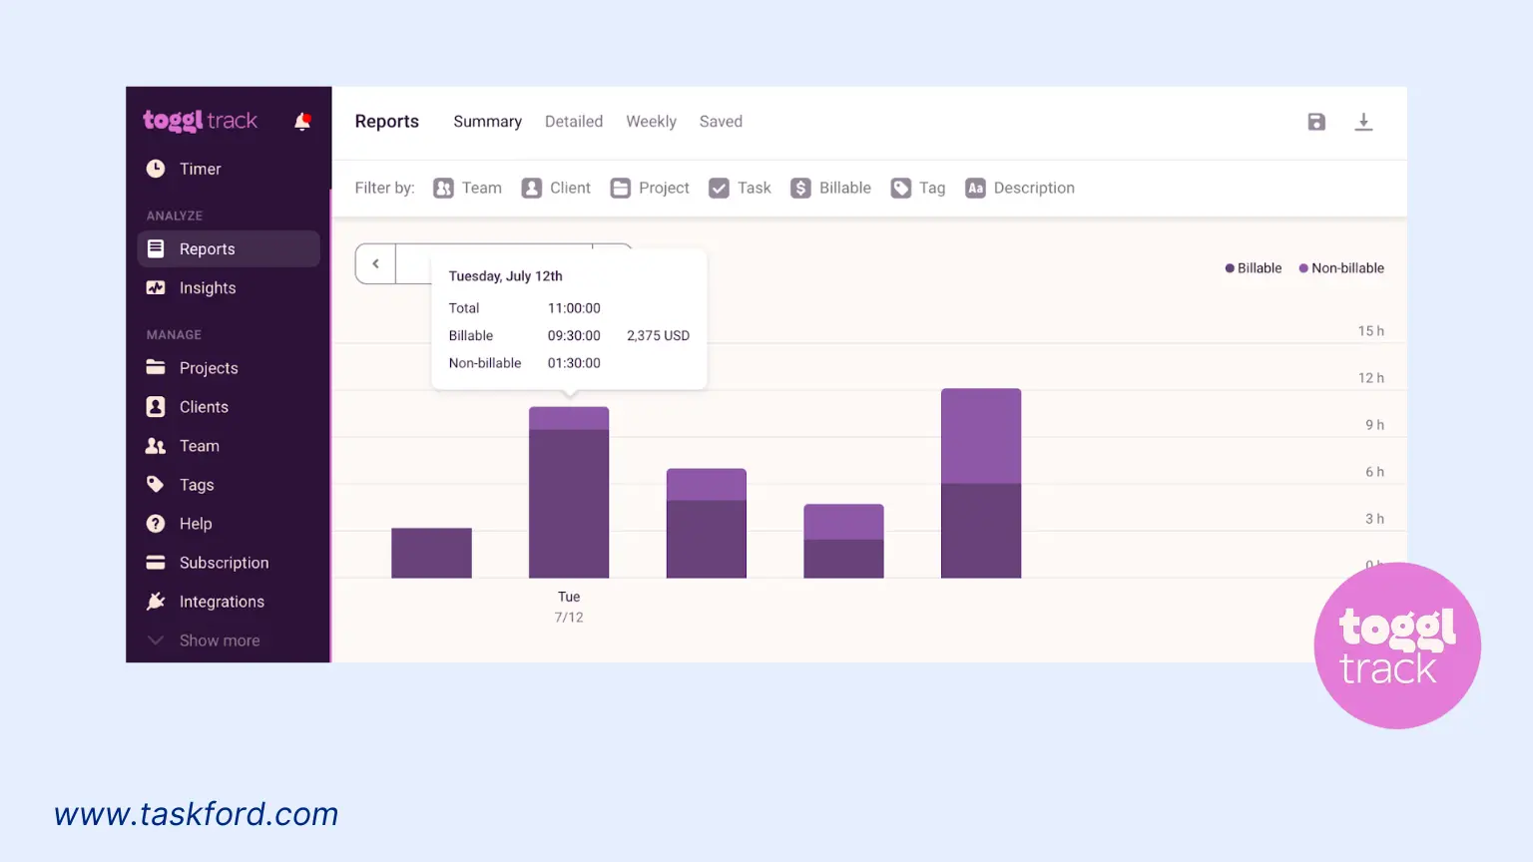Download the report export
This screenshot has height=862, width=1533.
[x=1364, y=122]
